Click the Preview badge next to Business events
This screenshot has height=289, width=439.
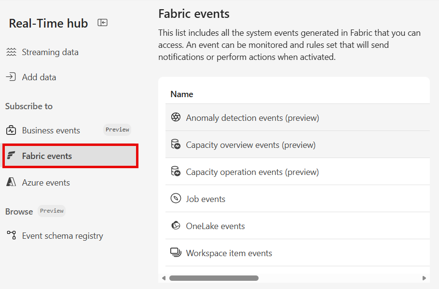[117, 130]
